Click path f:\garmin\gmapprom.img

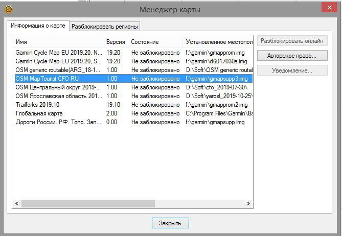click(x=215, y=53)
